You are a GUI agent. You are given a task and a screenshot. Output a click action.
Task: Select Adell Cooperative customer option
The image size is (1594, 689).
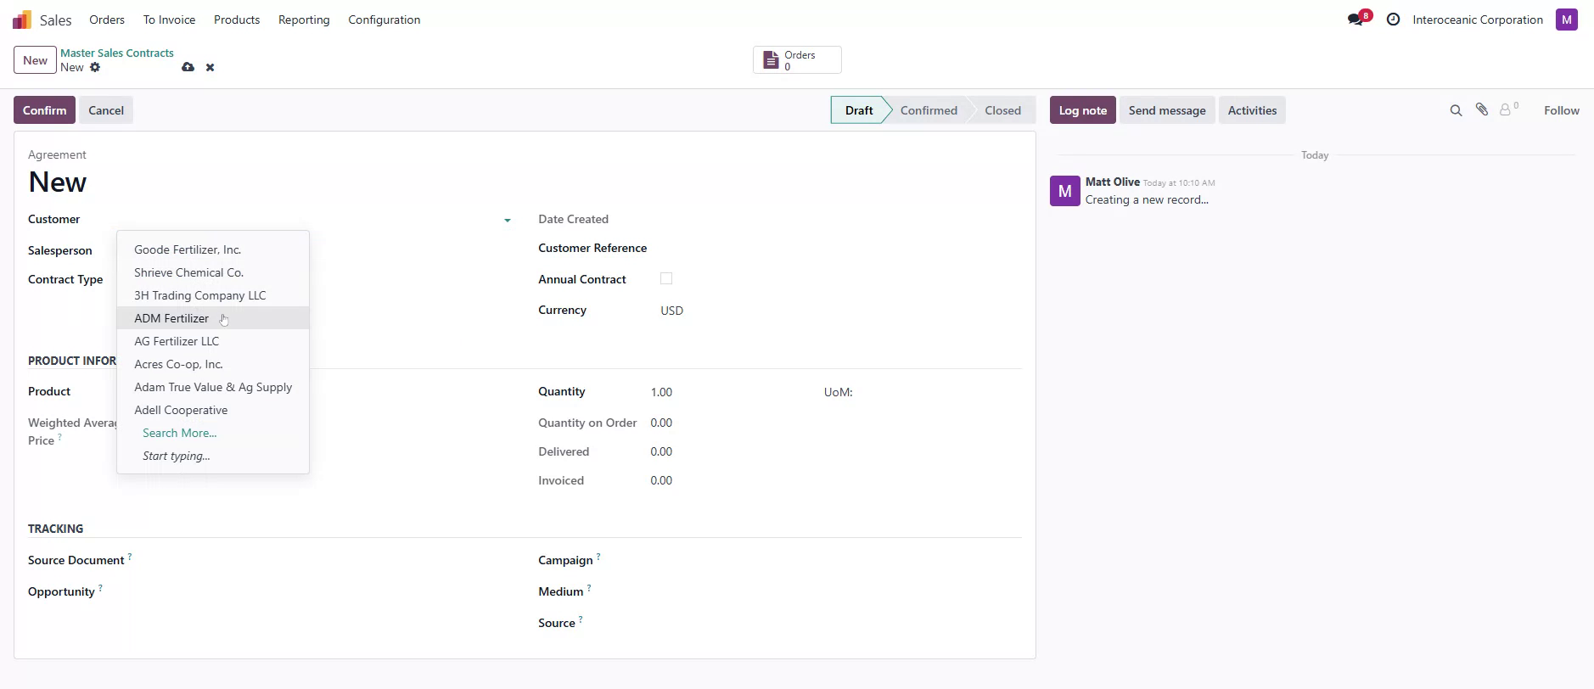pos(213,410)
